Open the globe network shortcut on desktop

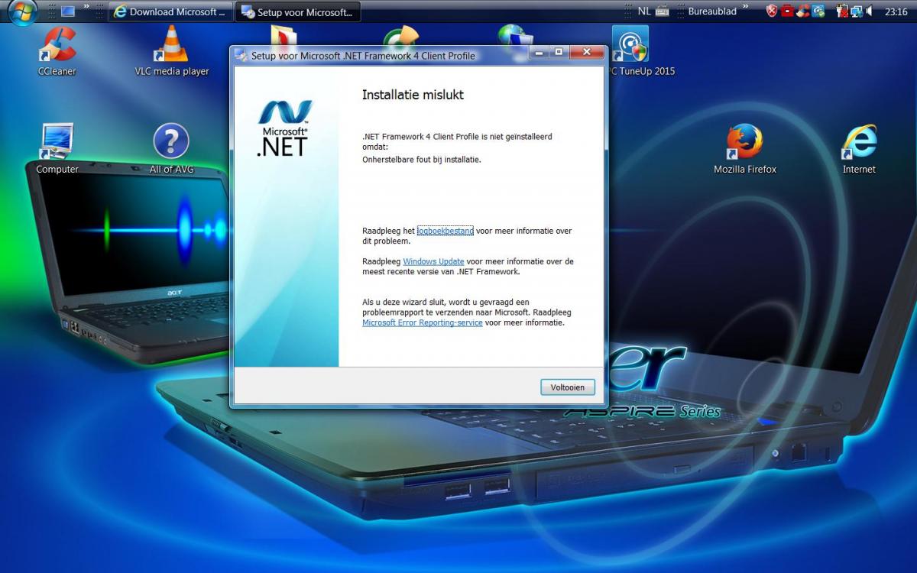click(x=516, y=35)
